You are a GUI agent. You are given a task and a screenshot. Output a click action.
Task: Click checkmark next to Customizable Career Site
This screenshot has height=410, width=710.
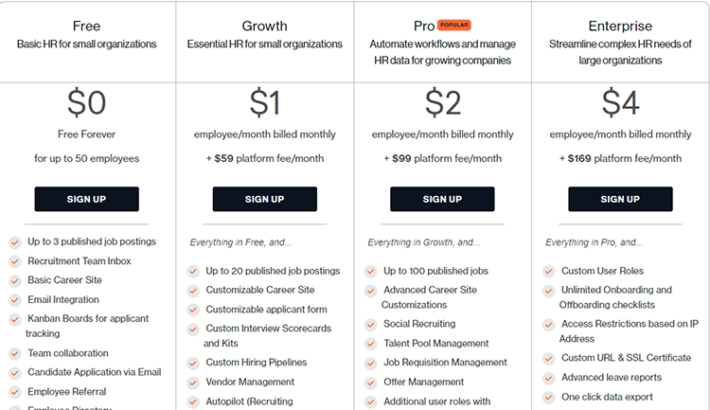click(x=193, y=291)
